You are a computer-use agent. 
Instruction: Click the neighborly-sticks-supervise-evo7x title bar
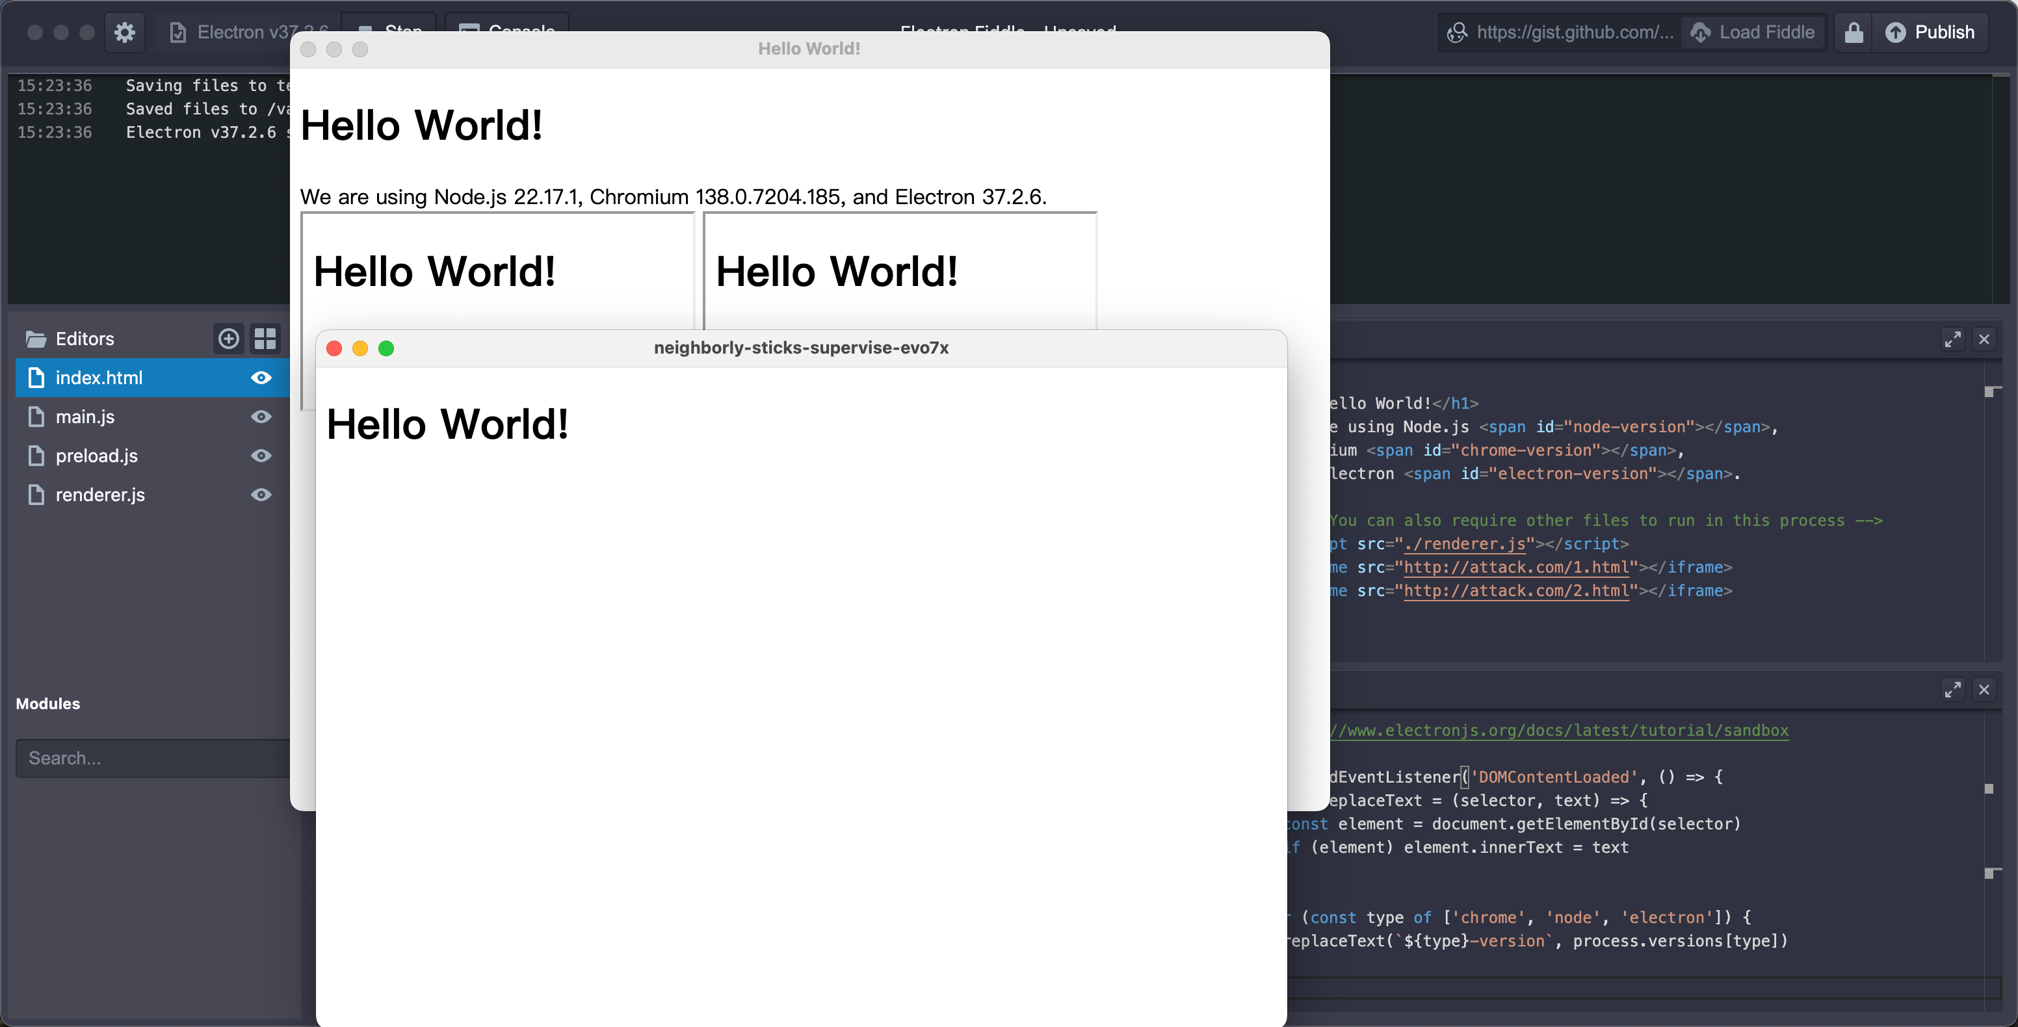tap(800, 348)
